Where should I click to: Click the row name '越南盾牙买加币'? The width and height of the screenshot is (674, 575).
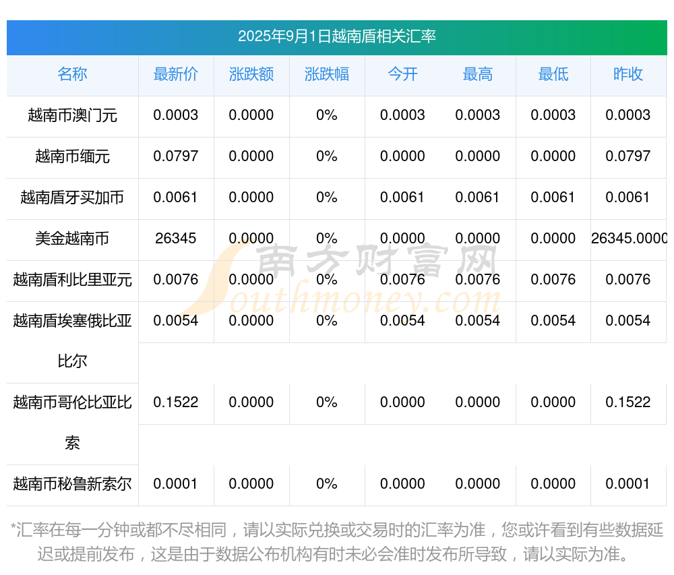pos(72,198)
